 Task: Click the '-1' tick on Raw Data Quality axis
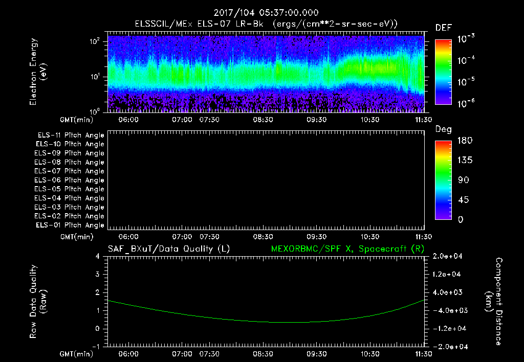coord(96,347)
